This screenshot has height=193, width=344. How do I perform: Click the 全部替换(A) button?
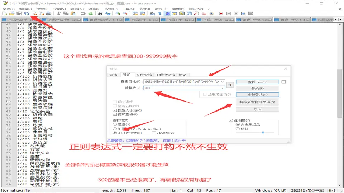258,94
